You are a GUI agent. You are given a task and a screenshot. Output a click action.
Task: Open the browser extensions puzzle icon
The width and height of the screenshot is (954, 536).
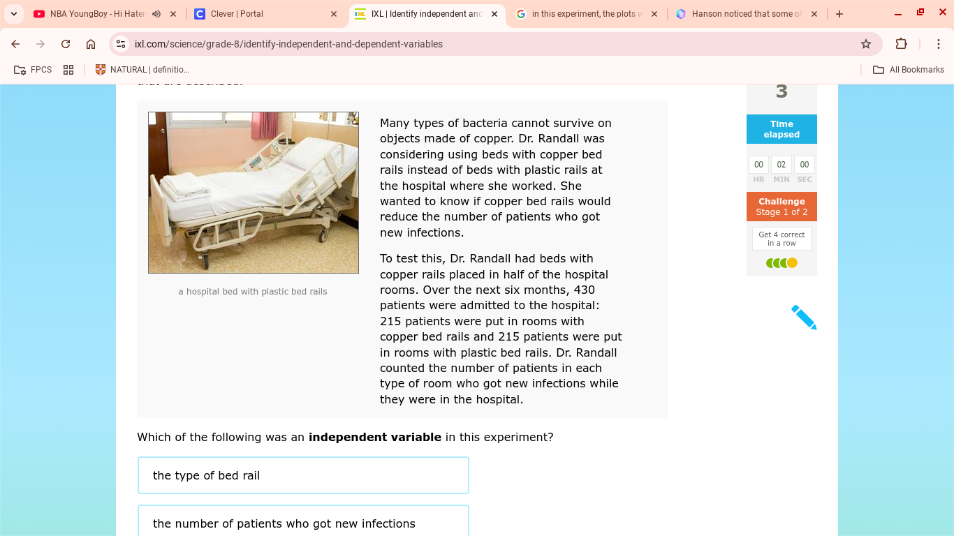[901, 44]
